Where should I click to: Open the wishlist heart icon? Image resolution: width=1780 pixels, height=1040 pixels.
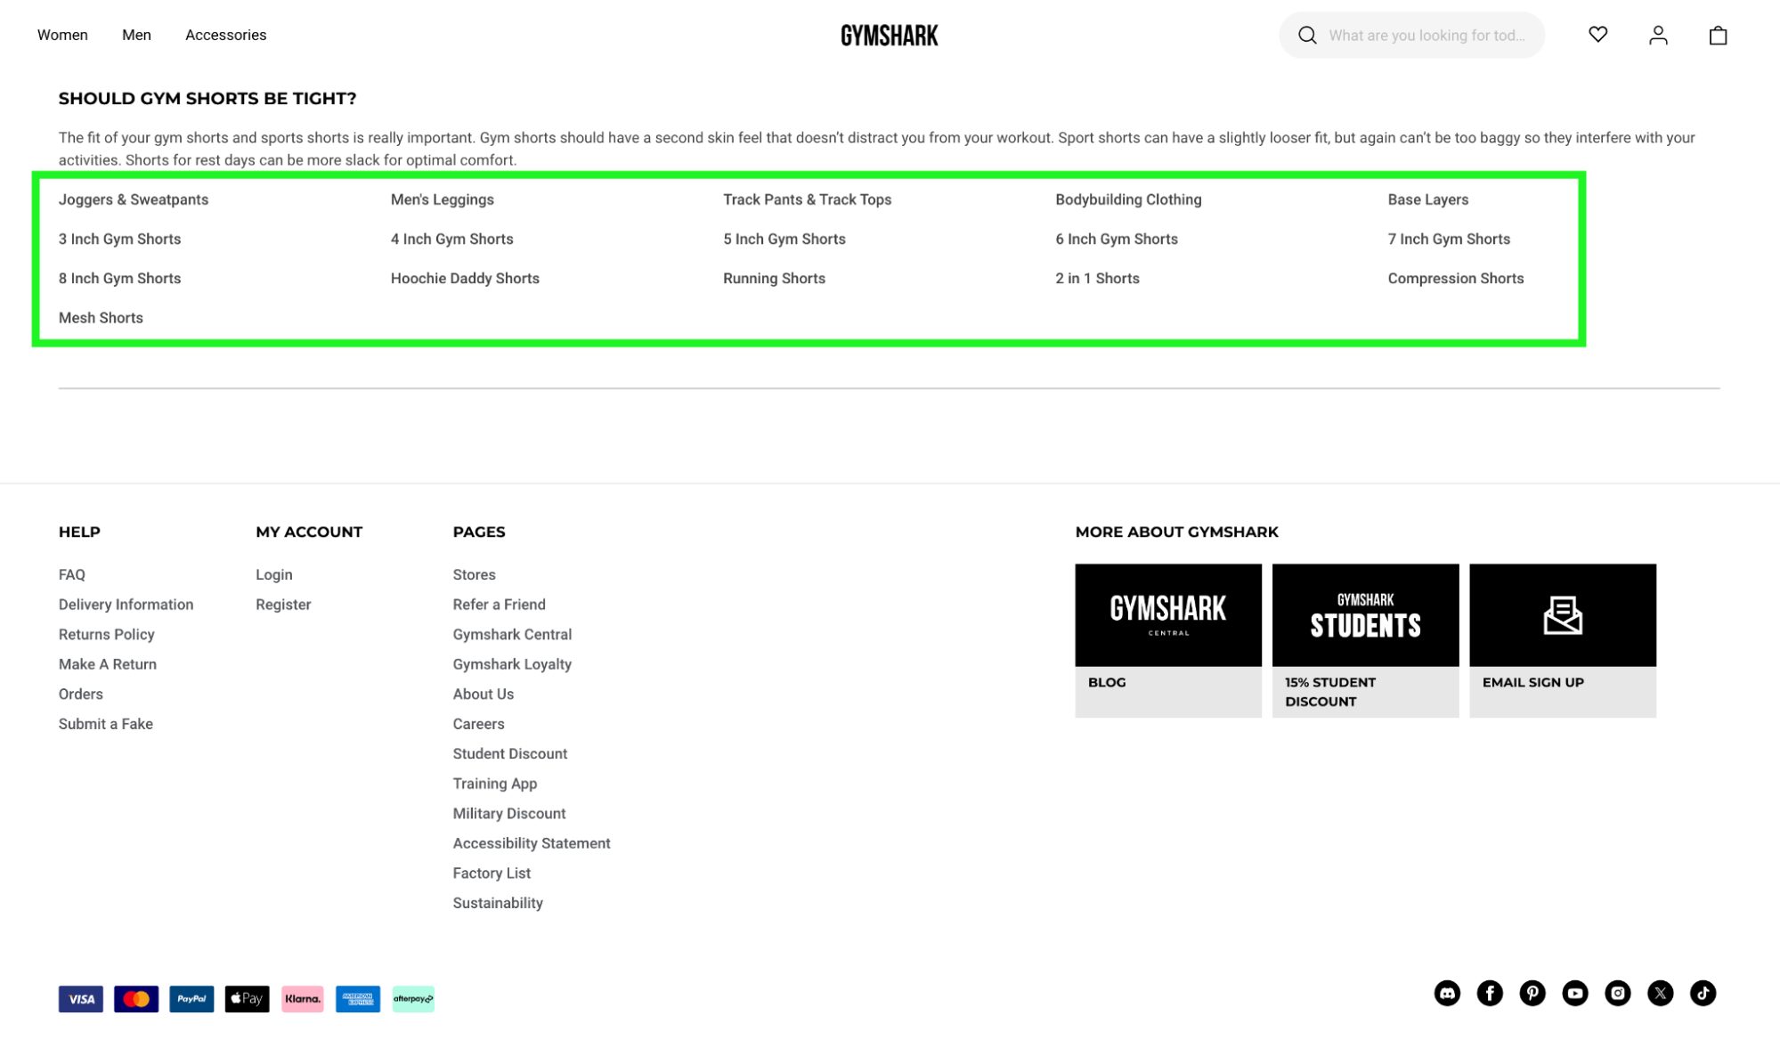coord(1597,35)
